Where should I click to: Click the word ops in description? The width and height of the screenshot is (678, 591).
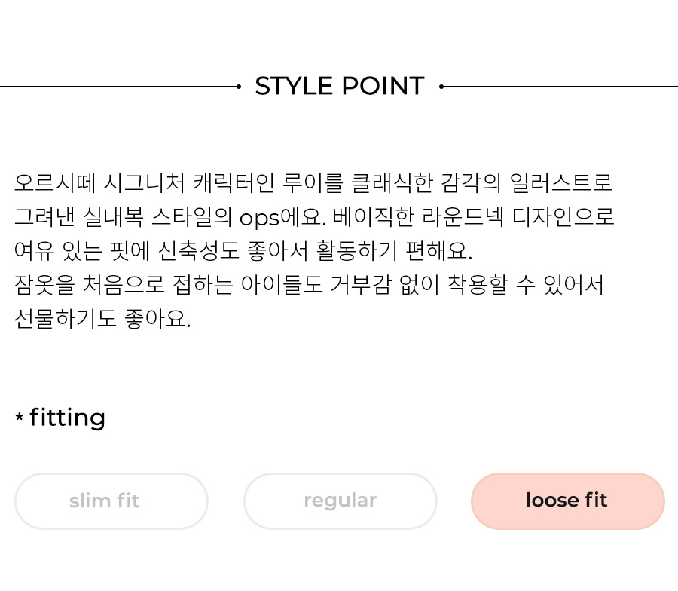(259, 219)
